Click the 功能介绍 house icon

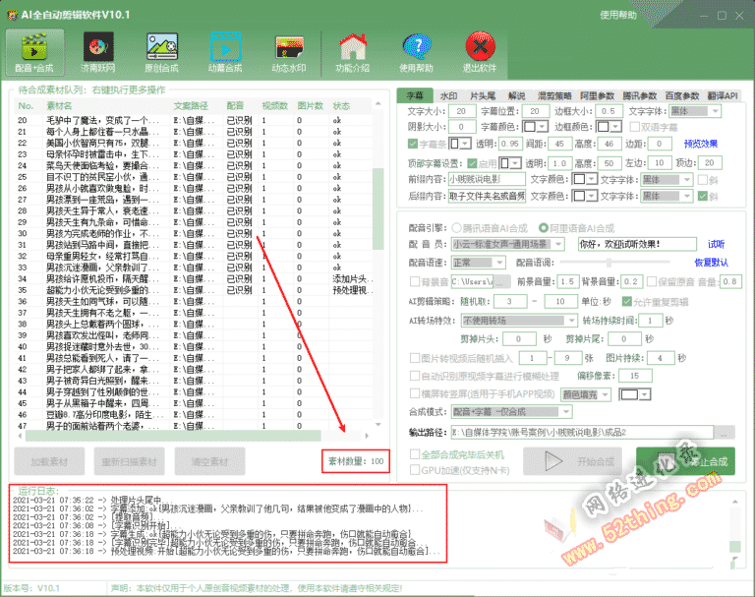pos(352,52)
